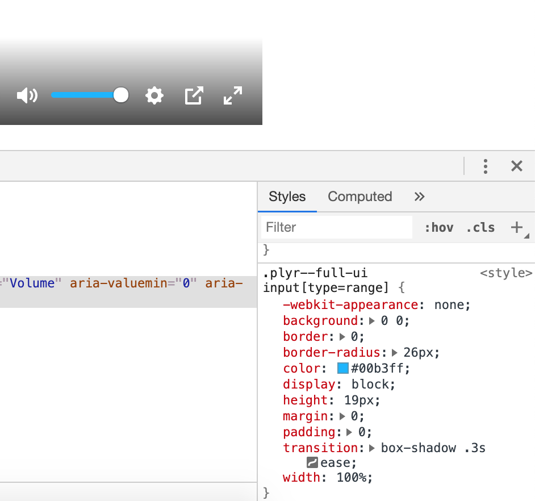The width and height of the screenshot is (535, 501).
Task: Switch to the Computed tab
Action: (360, 197)
